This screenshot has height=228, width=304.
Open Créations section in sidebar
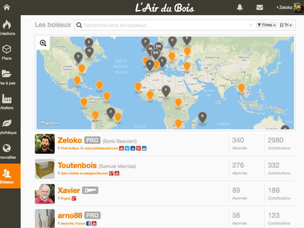tap(7, 27)
